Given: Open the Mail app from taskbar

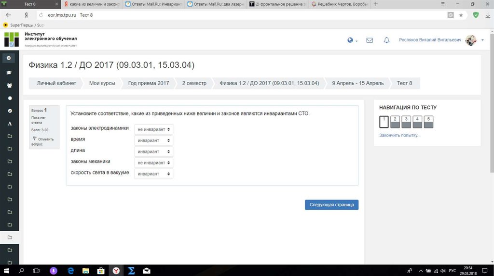Looking at the screenshot, I should (x=147, y=271).
